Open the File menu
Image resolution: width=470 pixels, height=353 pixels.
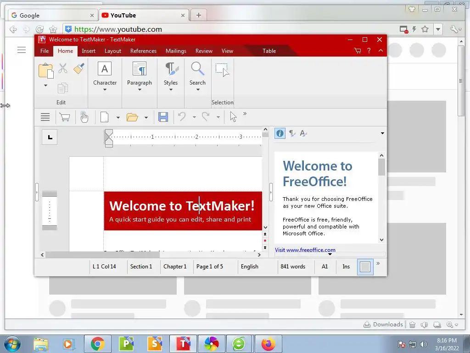tap(45, 51)
